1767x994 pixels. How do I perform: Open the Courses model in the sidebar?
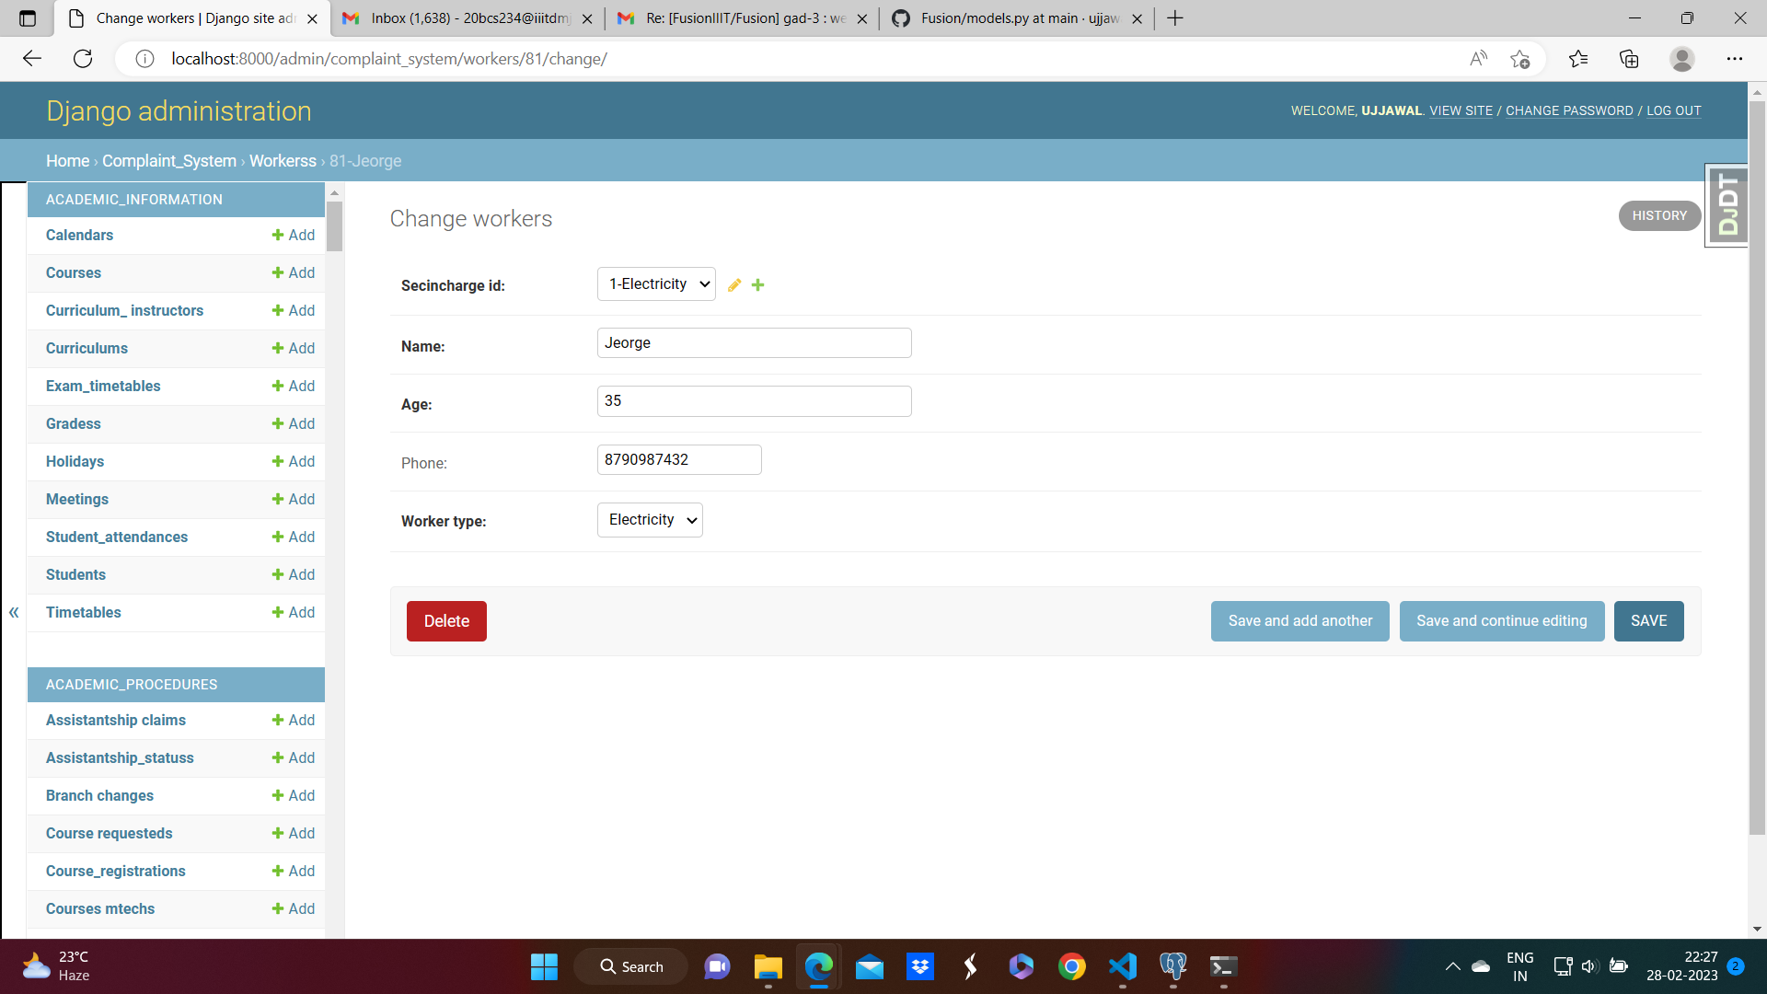pos(74,272)
